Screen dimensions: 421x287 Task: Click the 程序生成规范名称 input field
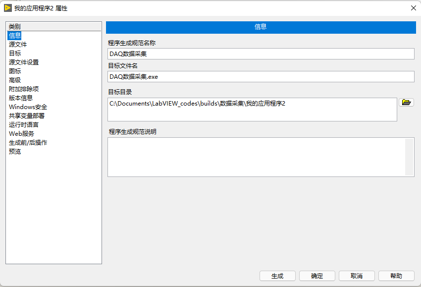261,54
